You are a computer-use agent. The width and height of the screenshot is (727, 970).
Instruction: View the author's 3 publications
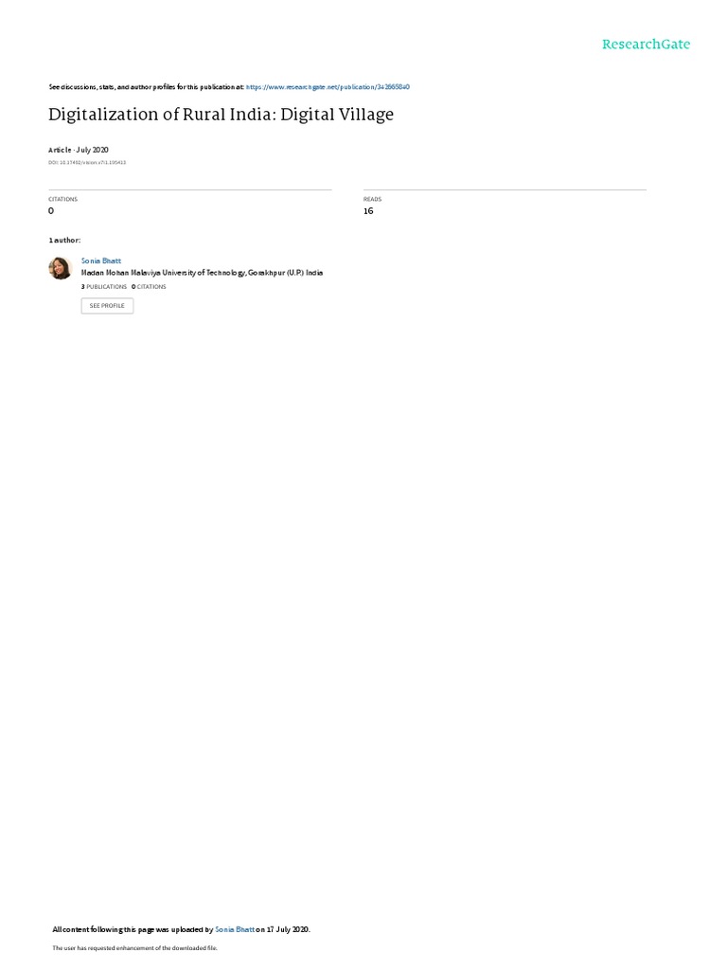104,287
